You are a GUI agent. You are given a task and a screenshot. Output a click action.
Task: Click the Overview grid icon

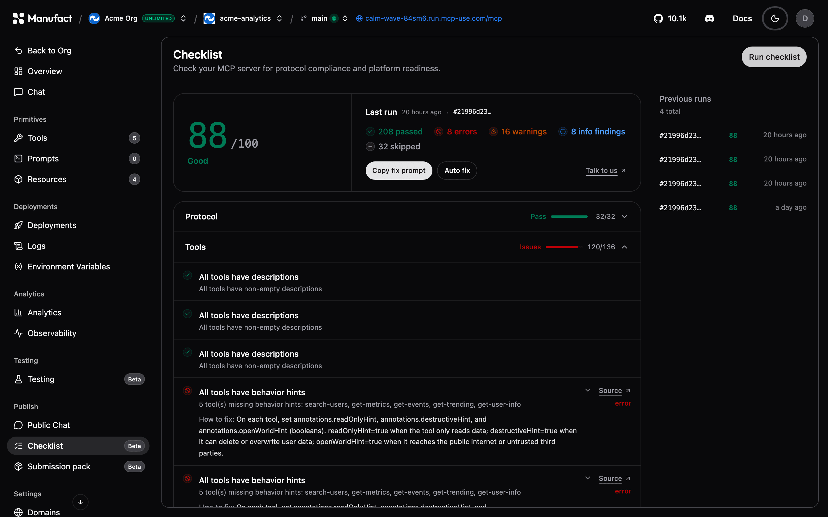(x=18, y=72)
